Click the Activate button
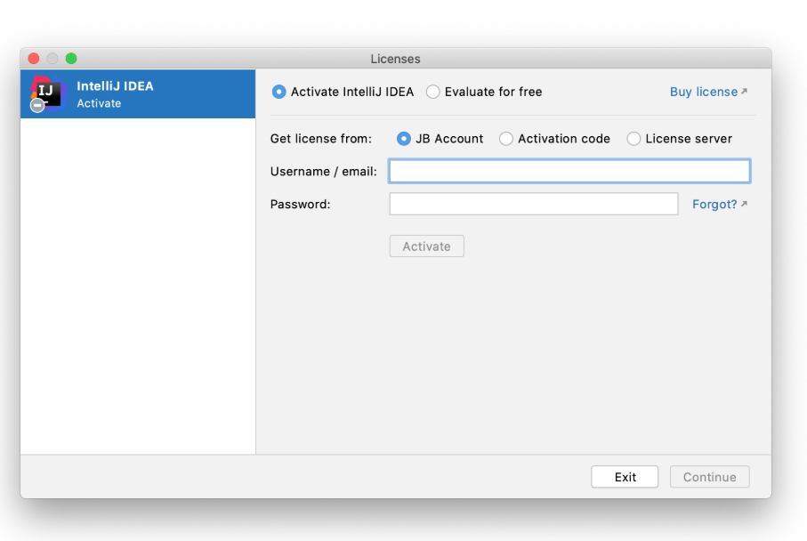Screen dimensions: 807x541 pos(427,246)
